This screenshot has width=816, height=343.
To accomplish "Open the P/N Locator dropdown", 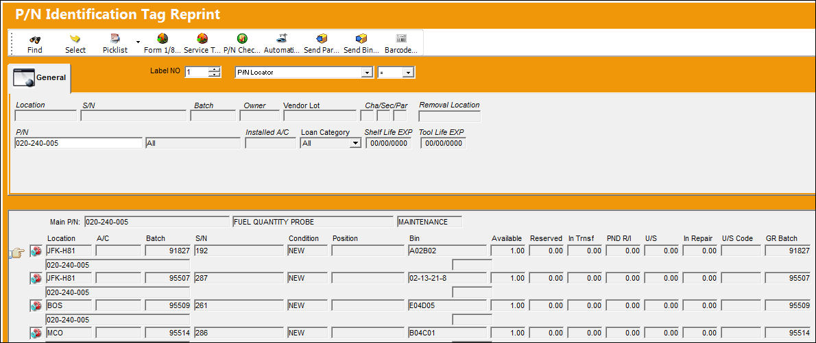I will [x=368, y=73].
